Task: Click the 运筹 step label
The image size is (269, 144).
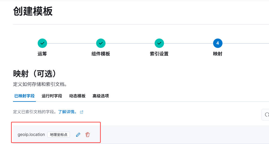Action: coord(42,54)
